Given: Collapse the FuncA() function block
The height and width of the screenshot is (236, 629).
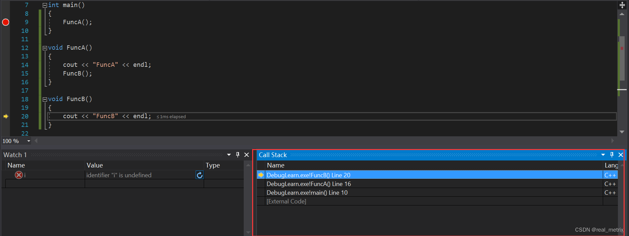Looking at the screenshot, I should 45,48.
